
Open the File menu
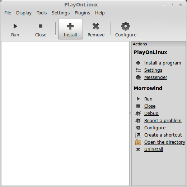8,13
